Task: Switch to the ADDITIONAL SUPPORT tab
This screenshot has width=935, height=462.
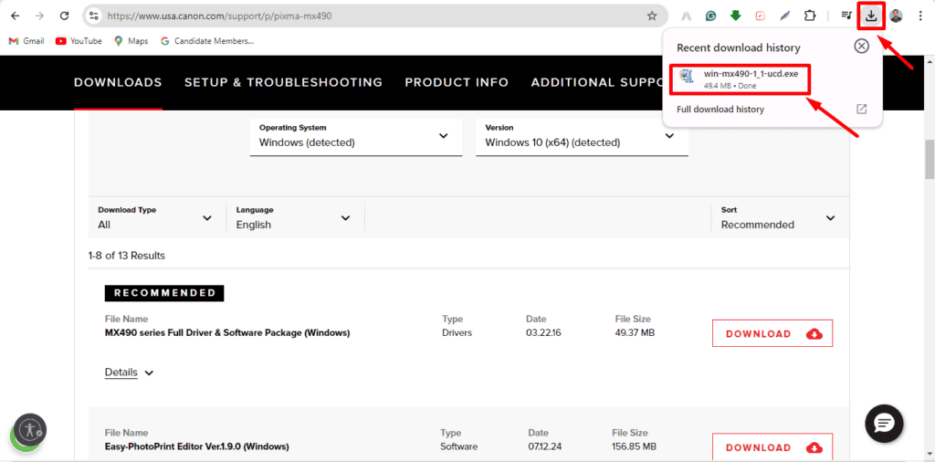Action: click(x=596, y=82)
